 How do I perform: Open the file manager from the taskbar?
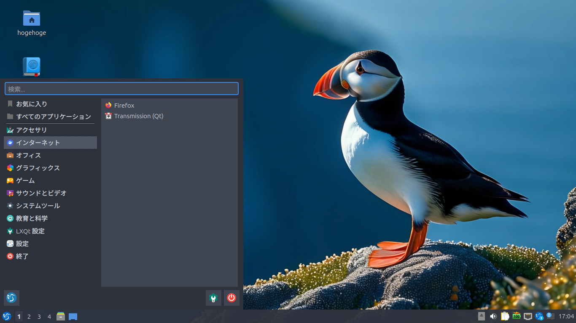pyautogui.click(x=61, y=316)
